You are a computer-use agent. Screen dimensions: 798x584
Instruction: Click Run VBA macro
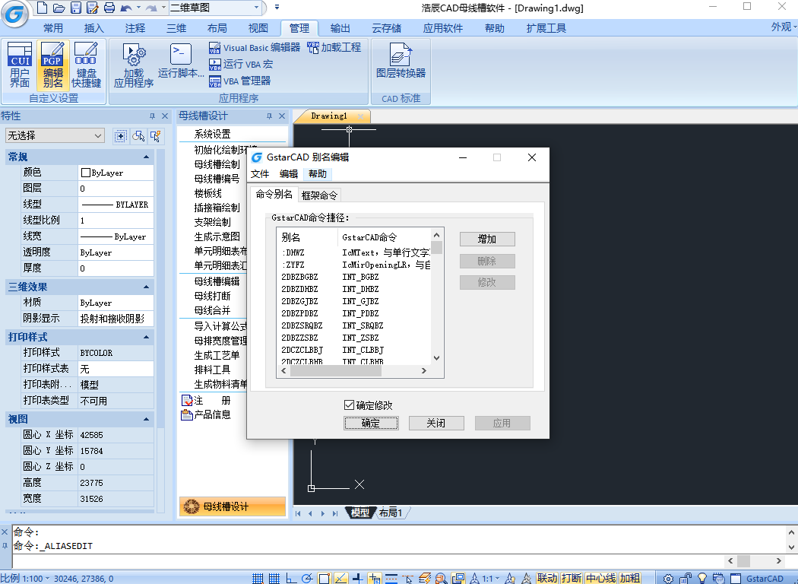pos(241,64)
